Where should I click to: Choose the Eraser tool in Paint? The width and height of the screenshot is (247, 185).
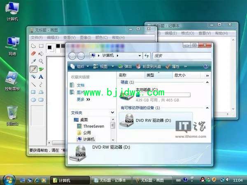[x=33, y=53]
